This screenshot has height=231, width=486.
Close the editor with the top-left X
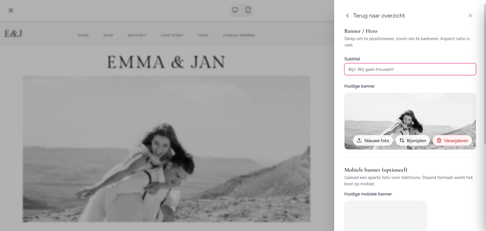click(11, 10)
